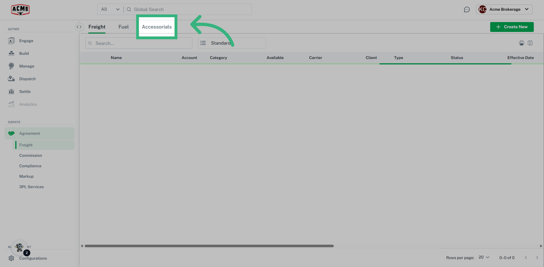544x267 pixels.
Task: Click the magnifier icon in Global Search
Action: click(x=129, y=9)
